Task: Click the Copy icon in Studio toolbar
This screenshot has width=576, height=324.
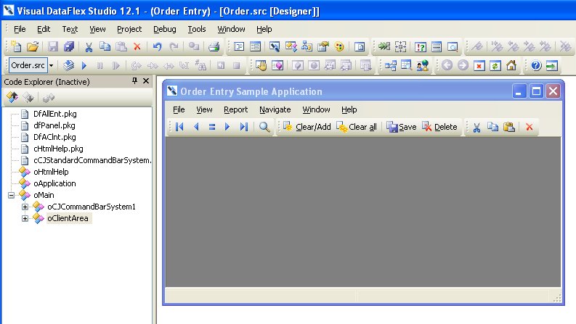Action: point(105,46)
